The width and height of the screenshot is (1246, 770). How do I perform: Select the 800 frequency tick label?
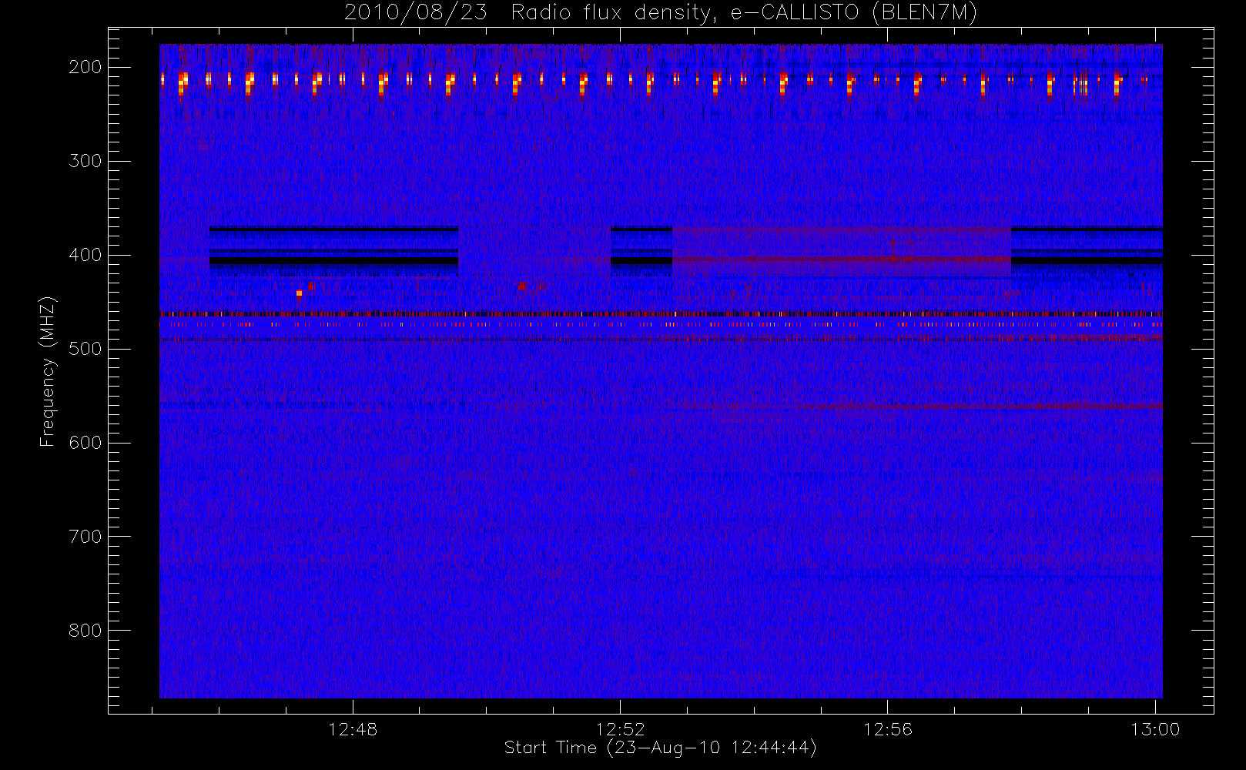tap(85, 631)
